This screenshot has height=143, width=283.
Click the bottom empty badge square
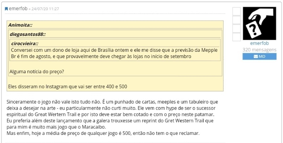236,37
